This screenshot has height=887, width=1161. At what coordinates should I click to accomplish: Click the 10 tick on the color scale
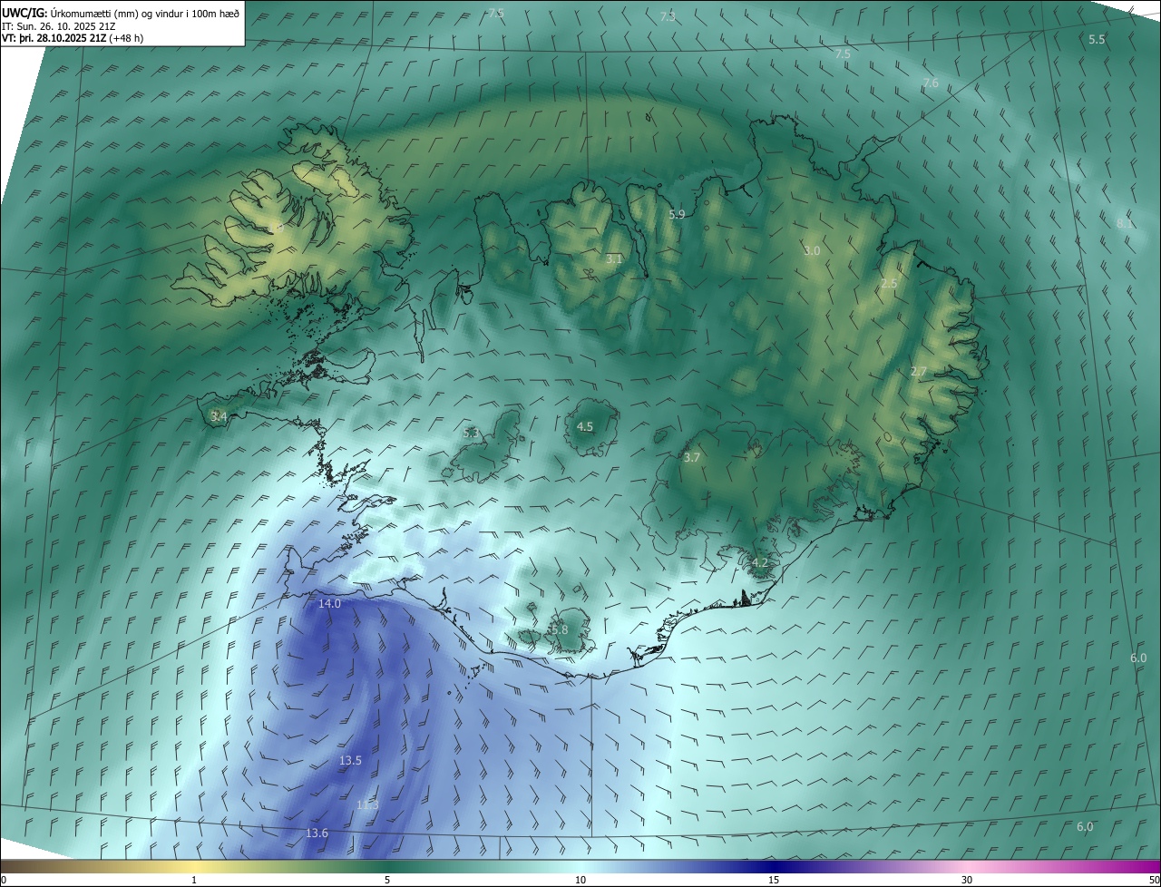click(x=580, y=881)
